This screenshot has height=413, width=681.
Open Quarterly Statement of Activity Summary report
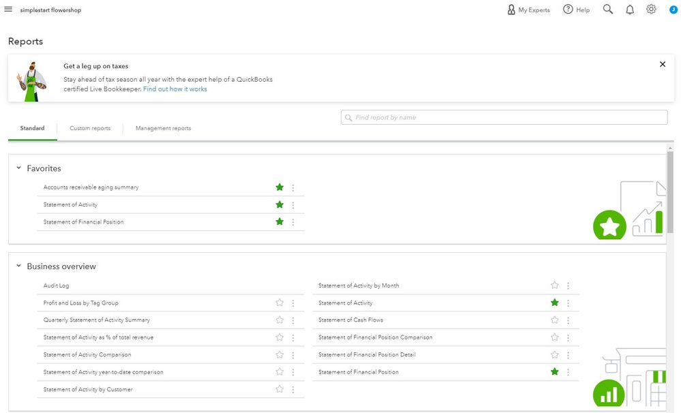pyautogui.click(x=96, y=320)
